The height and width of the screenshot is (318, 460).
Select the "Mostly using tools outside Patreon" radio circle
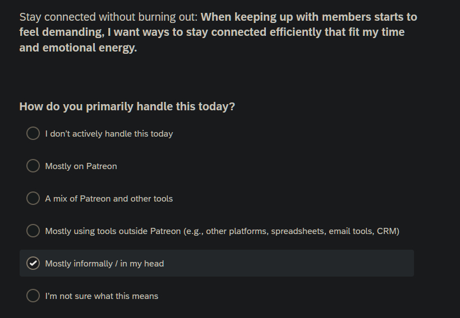(33, 231)
